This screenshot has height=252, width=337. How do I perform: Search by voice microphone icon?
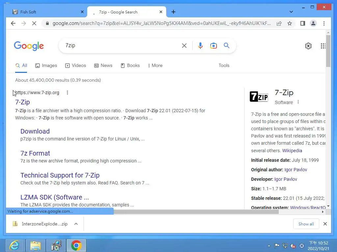click(x=200, y=46)
